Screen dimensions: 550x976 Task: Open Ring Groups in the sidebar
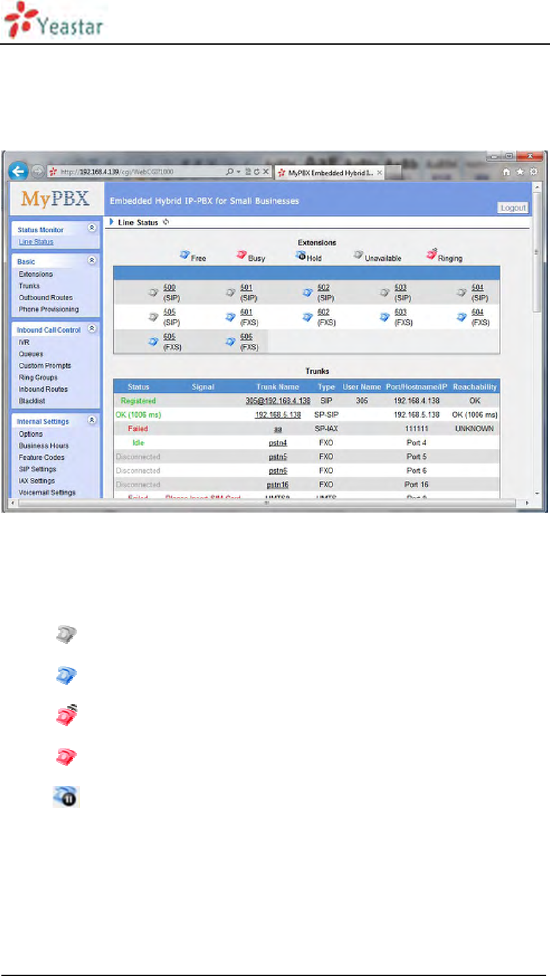click(x=38, y=377)
